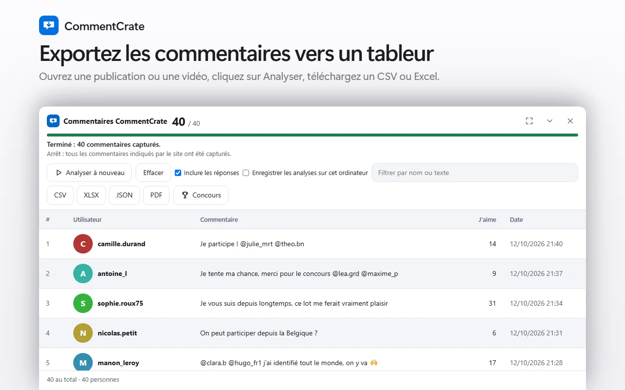
Task: Click the Utilisateur column header
Action: [87, 220]
